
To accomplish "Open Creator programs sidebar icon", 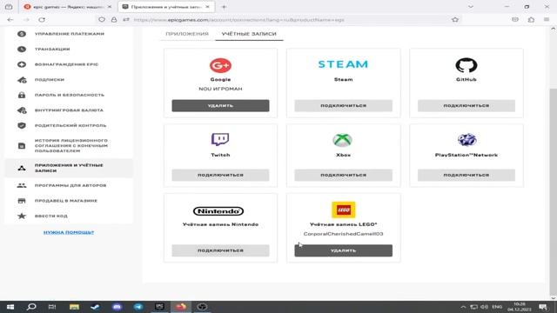I will [x=22, y=185].
